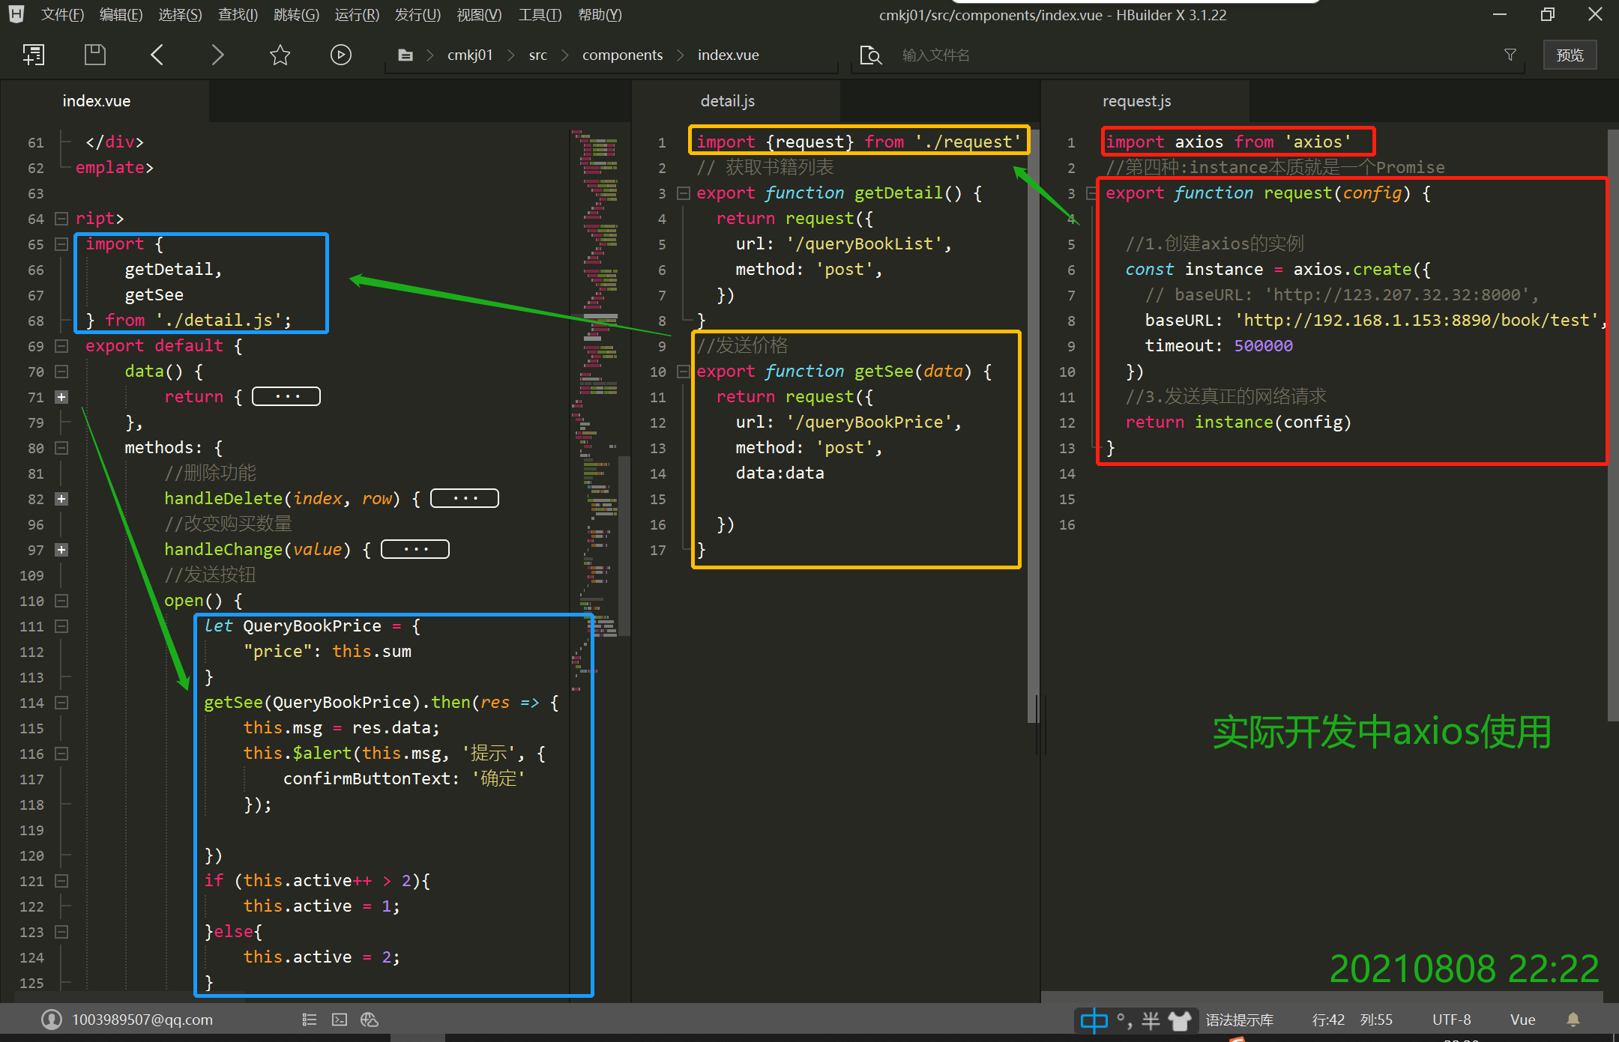Toggle half-width punctuation with the 半 icon

coord(1150,1020)
